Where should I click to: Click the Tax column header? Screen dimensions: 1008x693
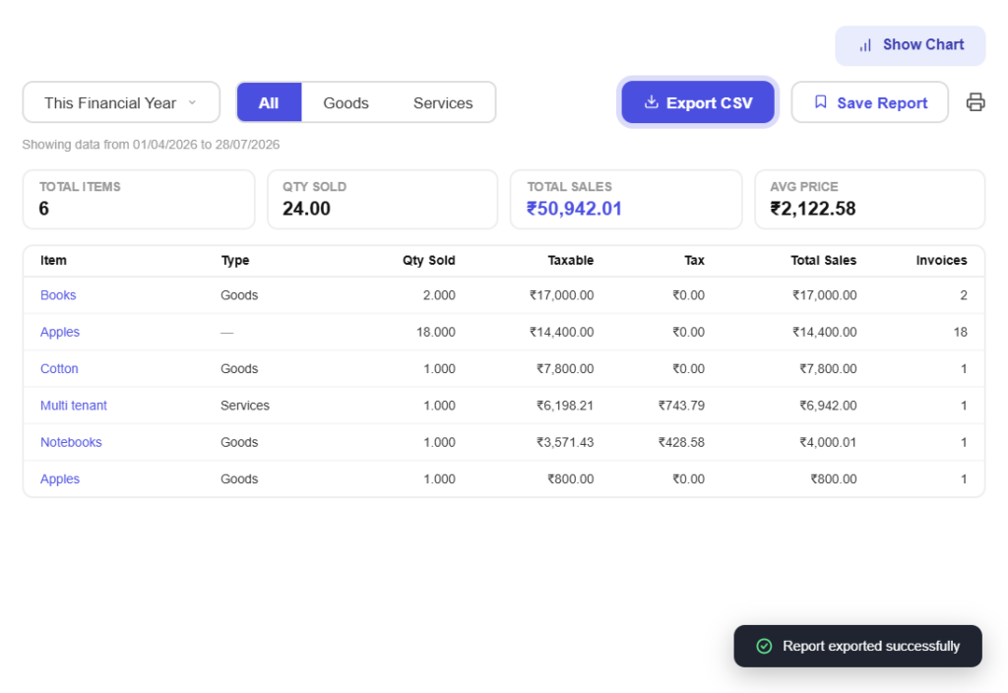tap(694, 260)
